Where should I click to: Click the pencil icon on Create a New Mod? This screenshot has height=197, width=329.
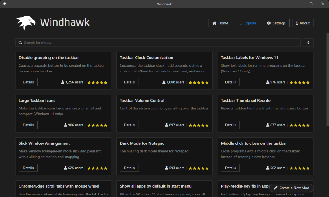pos(276,188)
